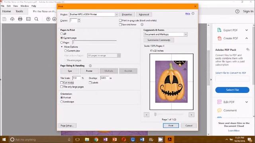Enable Save ink/toner checkbox
The width and height of the screenshot is (255, 143).
120,25
